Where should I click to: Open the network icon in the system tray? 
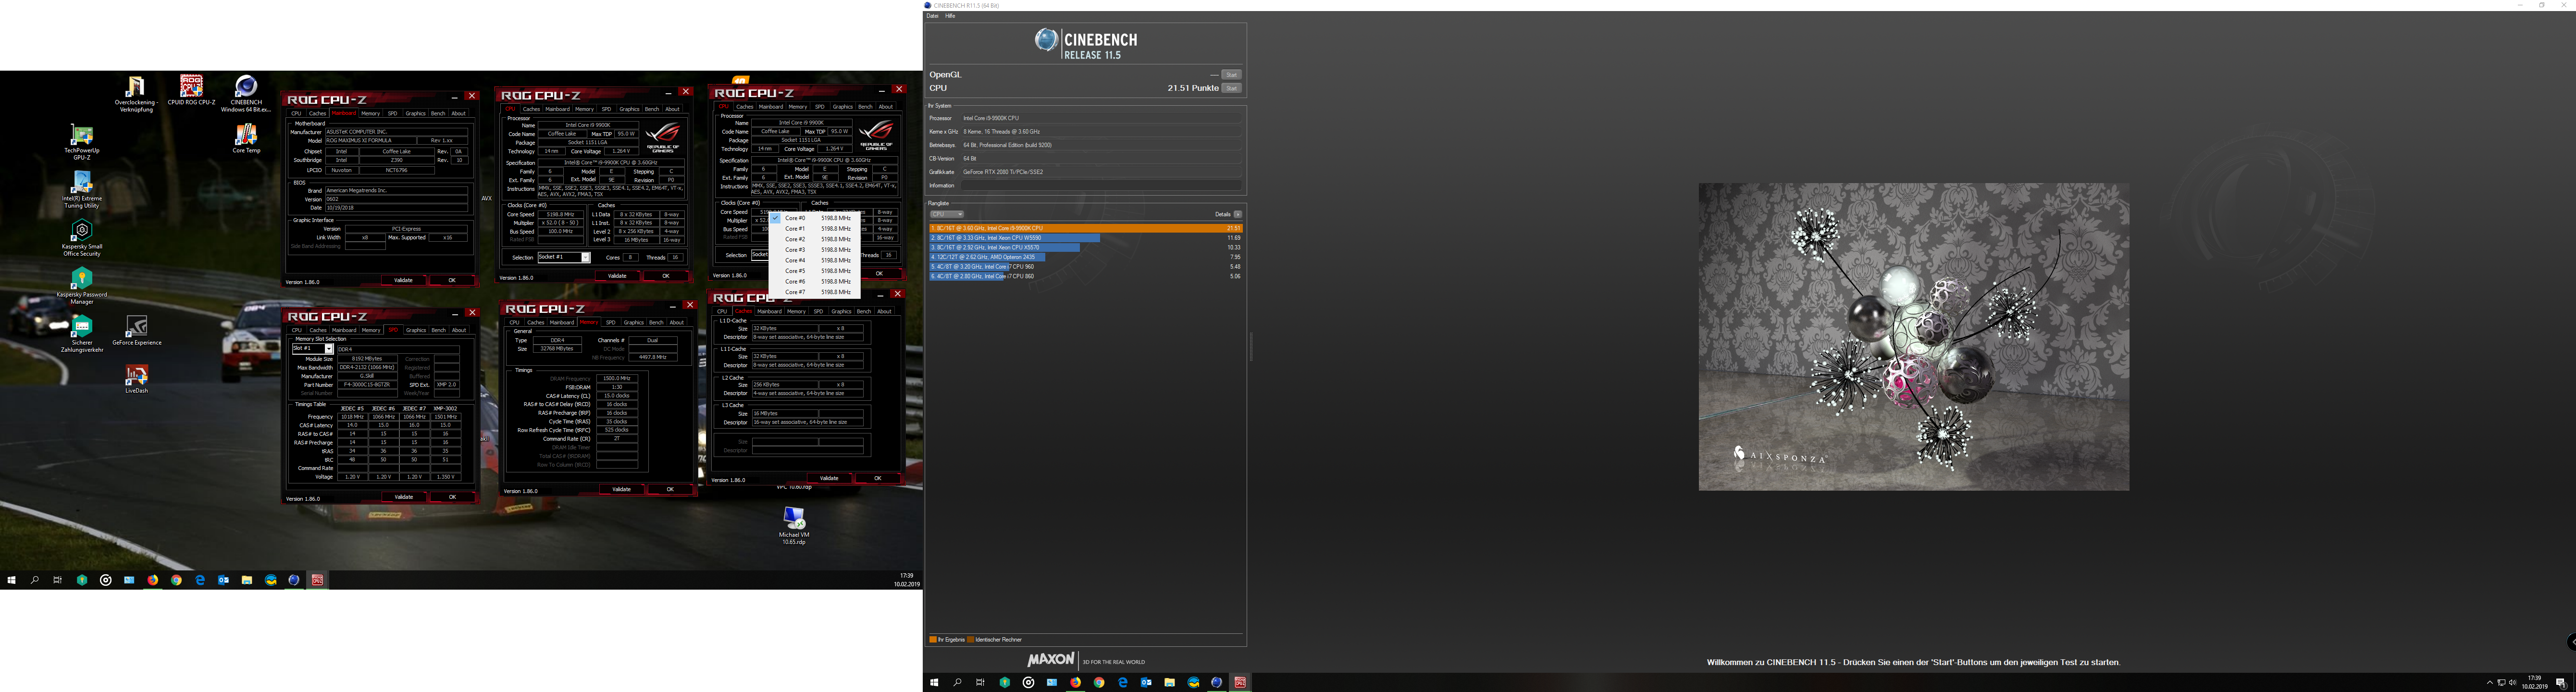[2501, 682]
